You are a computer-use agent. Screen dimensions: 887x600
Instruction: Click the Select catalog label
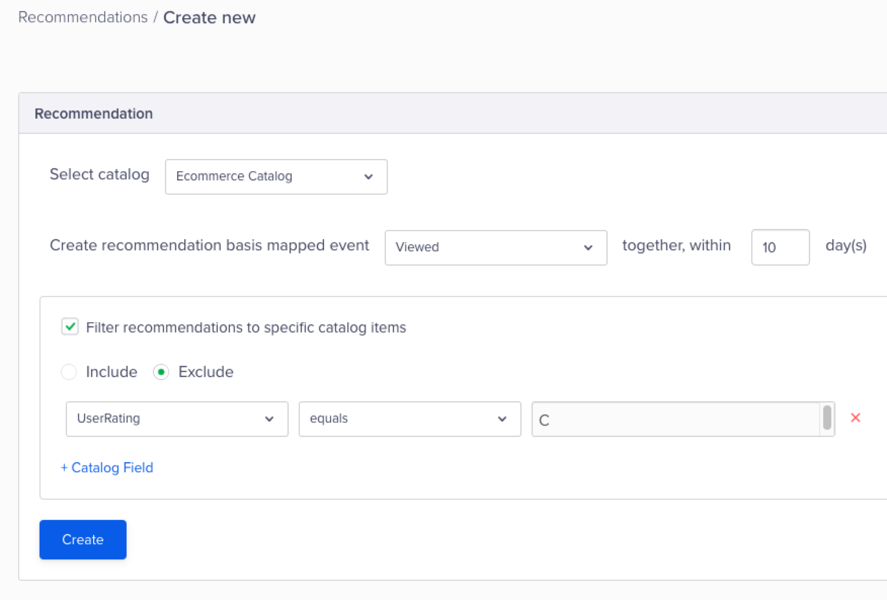(99, 174)
